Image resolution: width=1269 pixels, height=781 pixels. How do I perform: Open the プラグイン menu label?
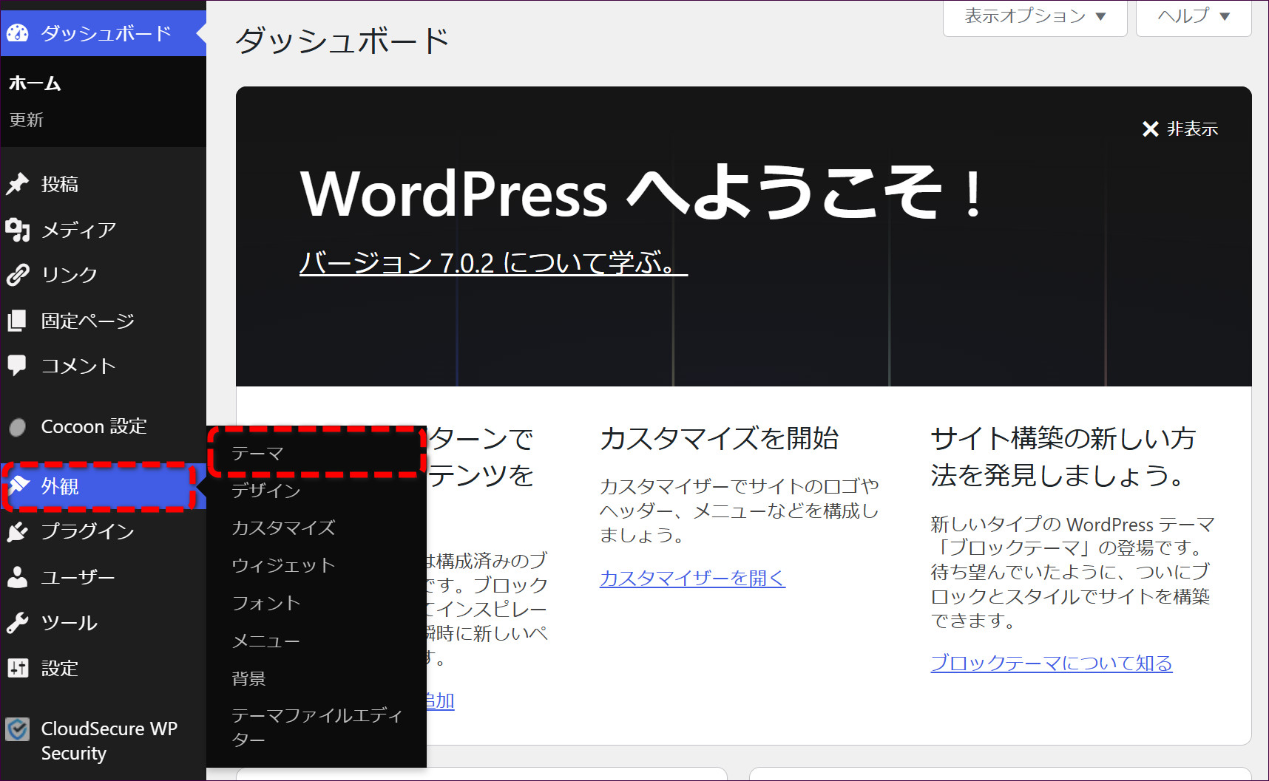tap(88, 531)
